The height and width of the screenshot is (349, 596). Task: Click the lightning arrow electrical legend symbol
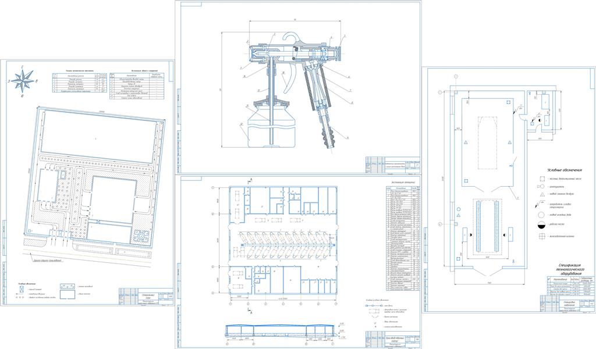tap(540, 205)
